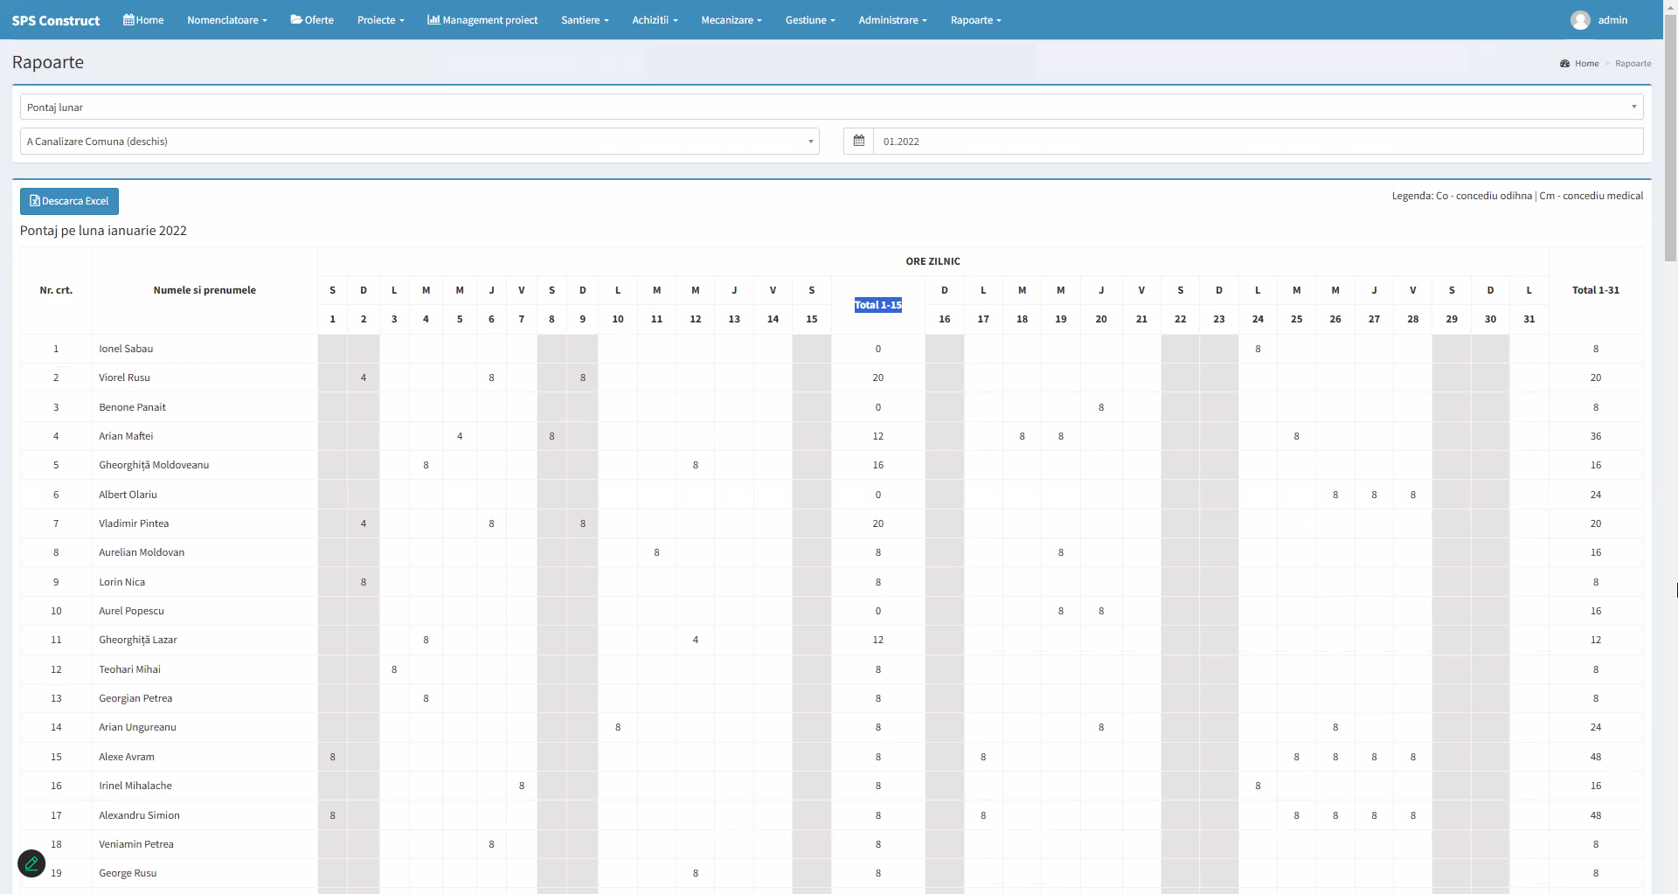Click the SPS Construct brand link
The image size is (1678, 894).
click(x=56, y=20)
